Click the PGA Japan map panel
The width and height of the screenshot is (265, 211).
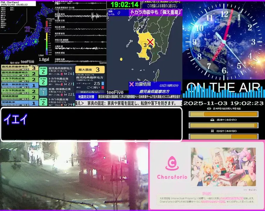tap(27, 32)
